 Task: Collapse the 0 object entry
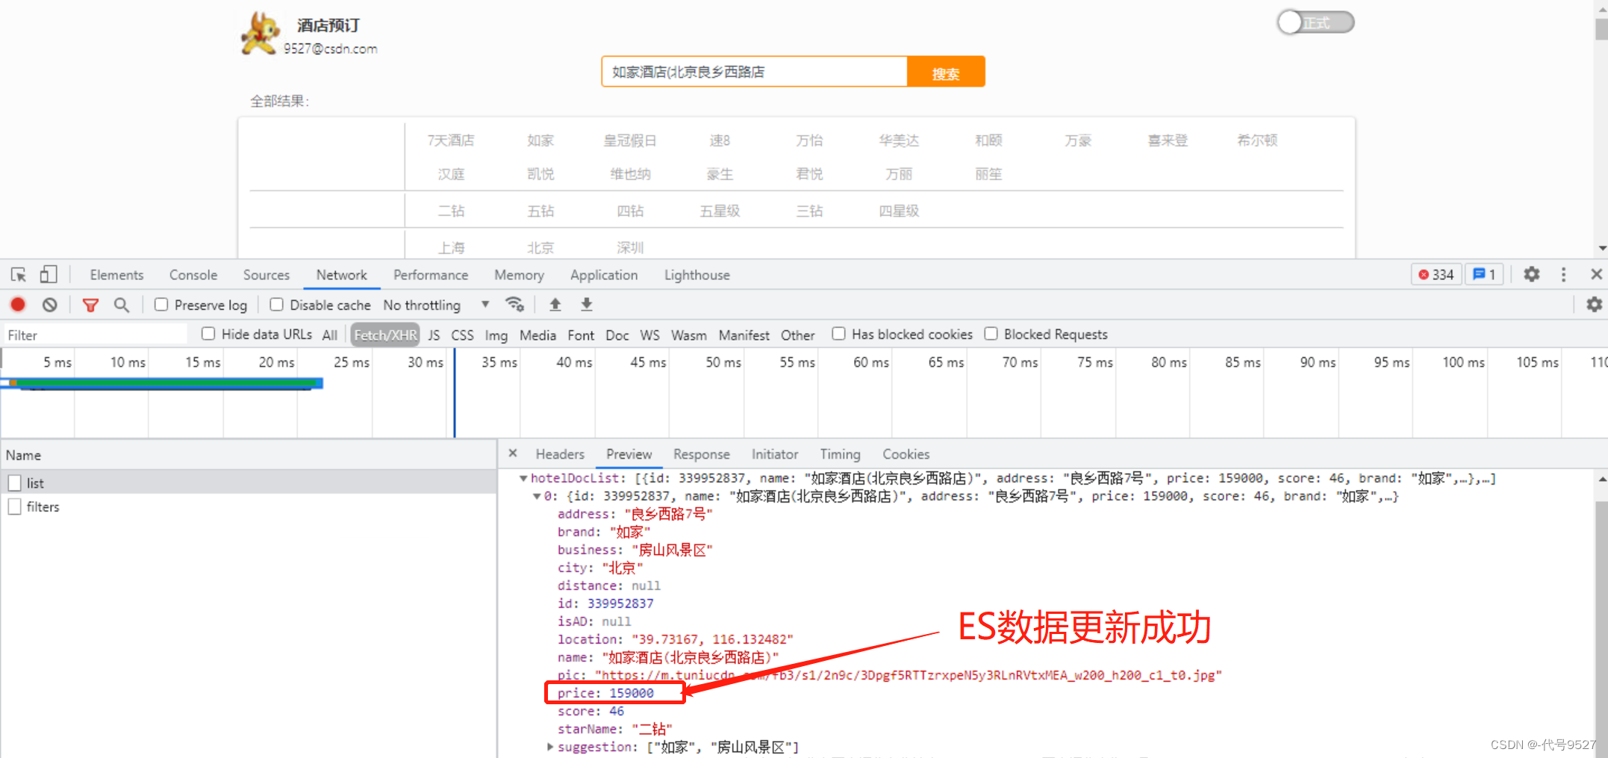pyautogui.click(x=537, y=496)
